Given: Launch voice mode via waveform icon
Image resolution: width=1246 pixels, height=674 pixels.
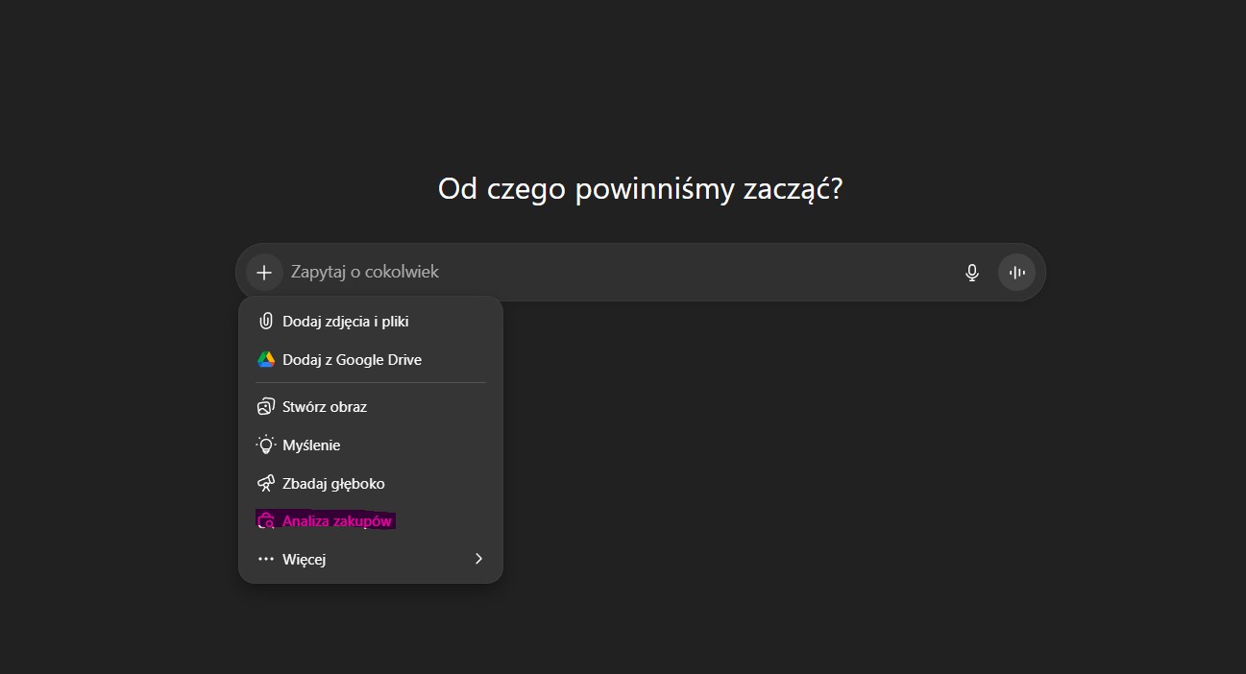Looking at the screenshot, I should point(1016,273).
